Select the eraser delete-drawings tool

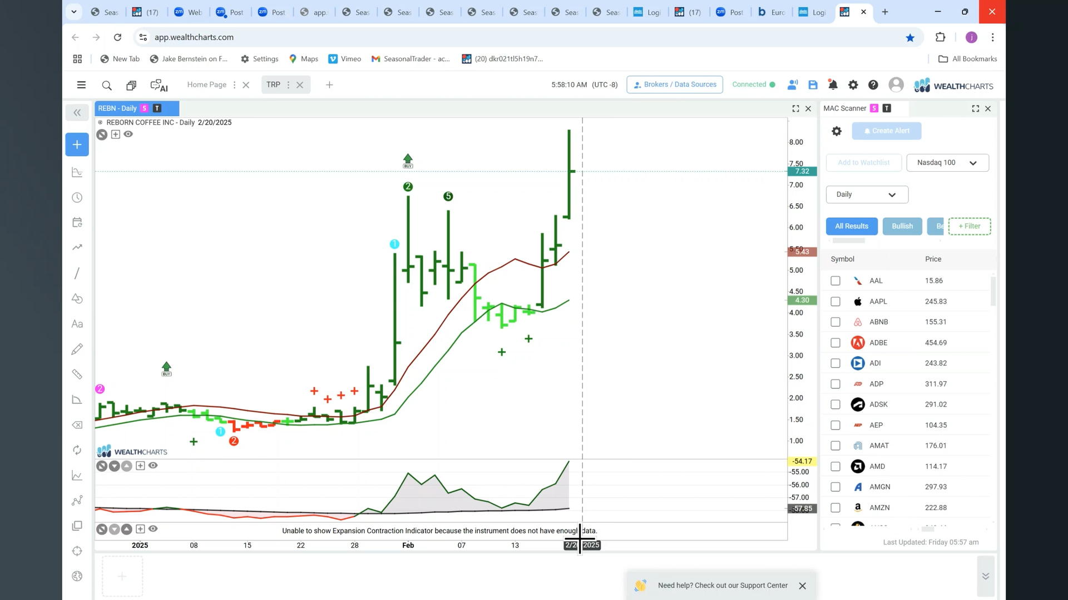pyautogui.click(x=77, y=425)
